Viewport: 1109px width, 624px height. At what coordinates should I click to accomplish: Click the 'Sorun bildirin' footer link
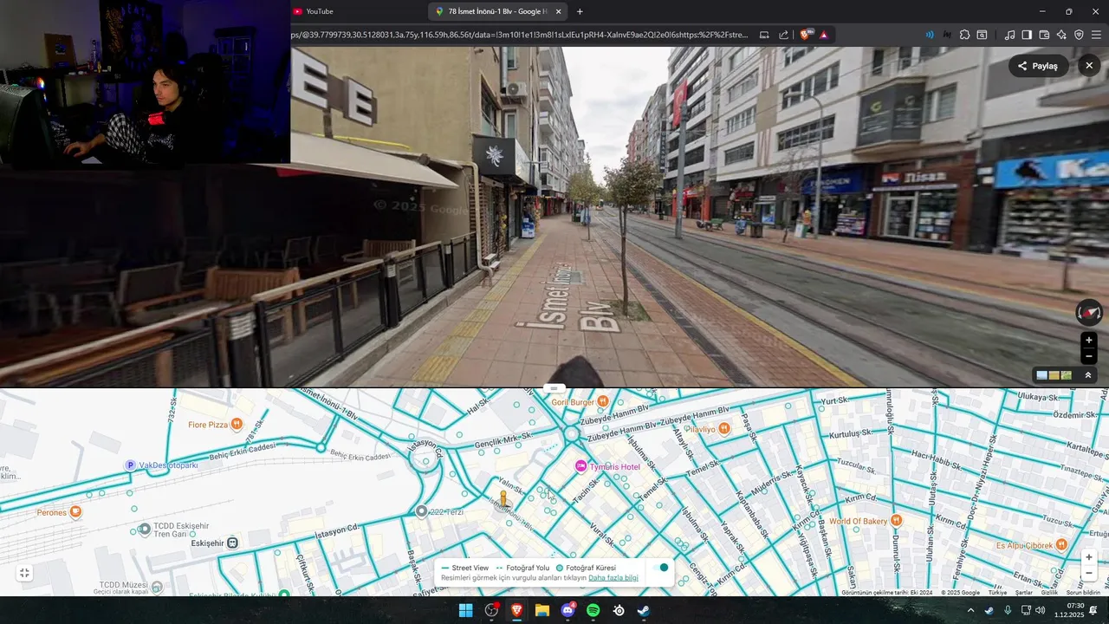[x=1083, y=593]
